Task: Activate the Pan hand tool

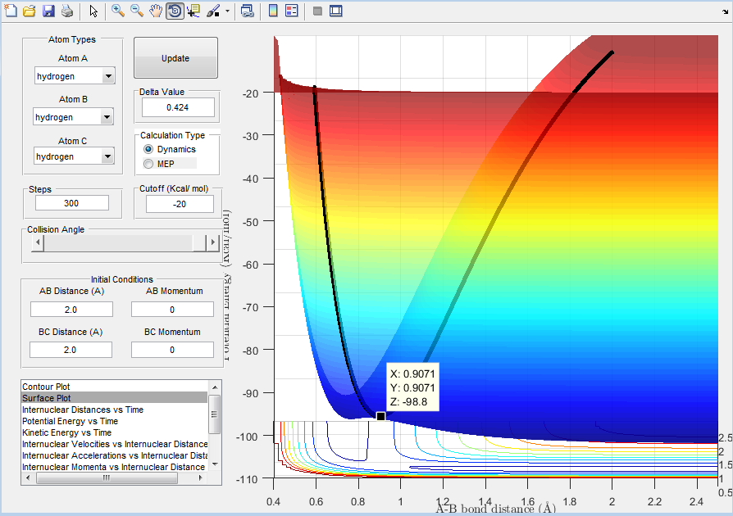Action: point(156,11)
